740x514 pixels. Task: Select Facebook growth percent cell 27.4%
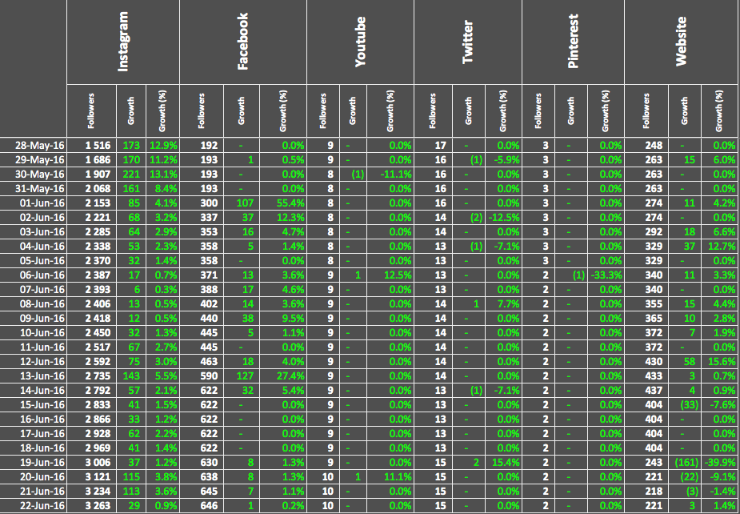point(283,376)
